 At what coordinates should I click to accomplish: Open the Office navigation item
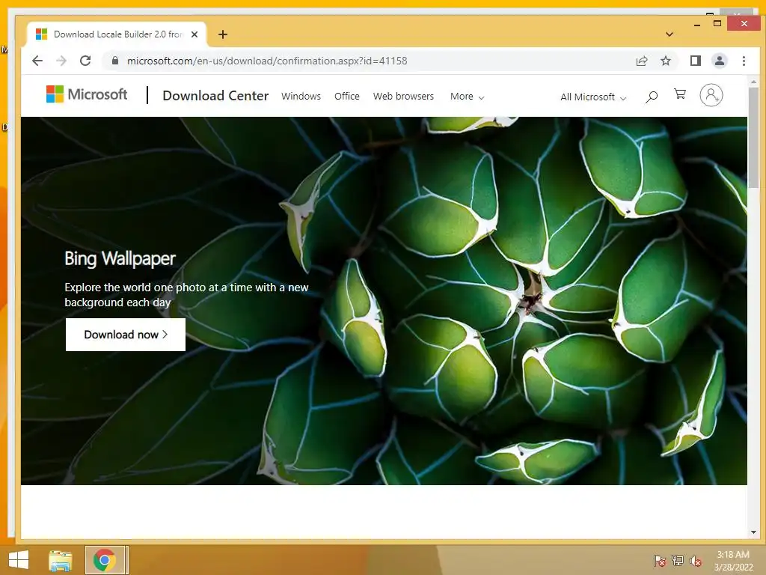coord(347,97)
